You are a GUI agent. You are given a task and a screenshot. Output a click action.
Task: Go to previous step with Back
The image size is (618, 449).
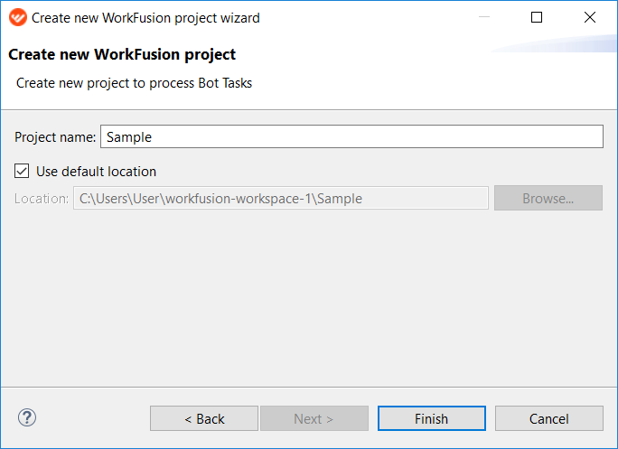pos(204,418)
